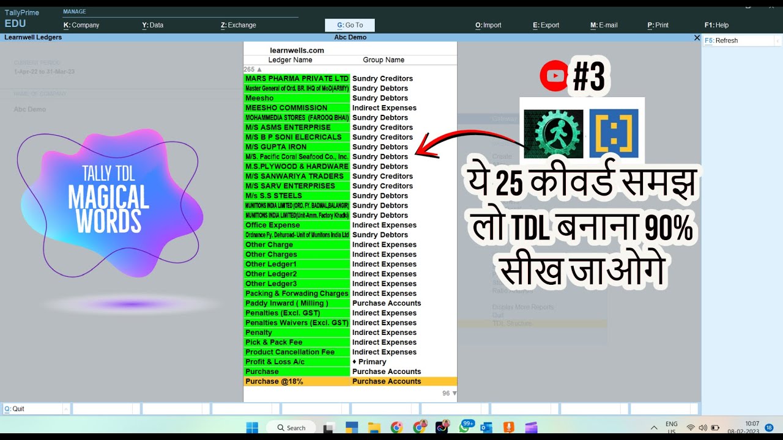This screenshot has height=440, width=783.
Task: Open the E: Export menu
Action: [x=546, y=25]
